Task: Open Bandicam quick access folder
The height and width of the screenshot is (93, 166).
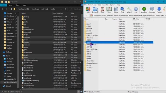Action: click(x=9, y=34)
